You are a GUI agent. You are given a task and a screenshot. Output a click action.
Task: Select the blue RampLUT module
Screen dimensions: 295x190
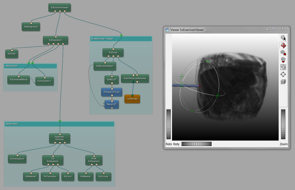tap(112, 104)
